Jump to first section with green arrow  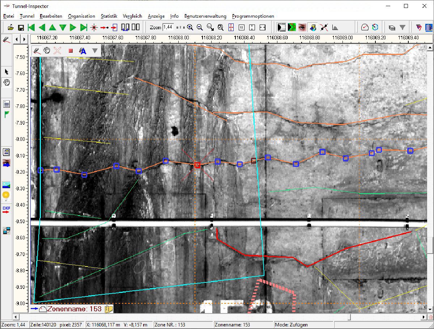(31, 27)
